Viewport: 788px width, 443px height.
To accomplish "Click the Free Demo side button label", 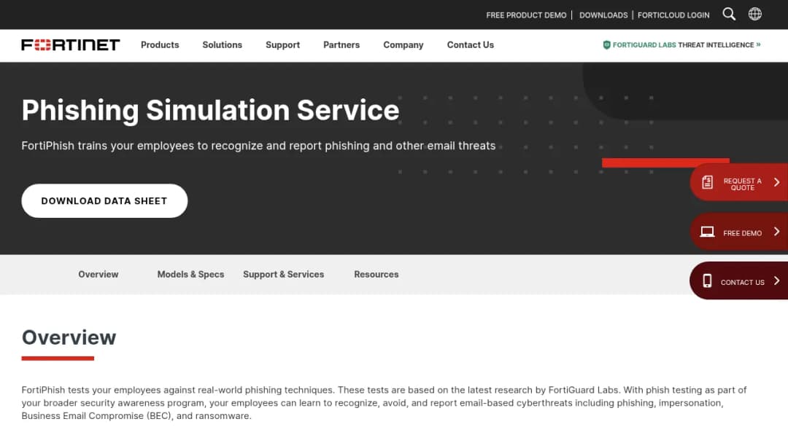I will point(742,233).
